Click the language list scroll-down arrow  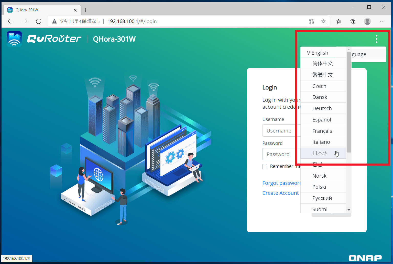(349, 210)
